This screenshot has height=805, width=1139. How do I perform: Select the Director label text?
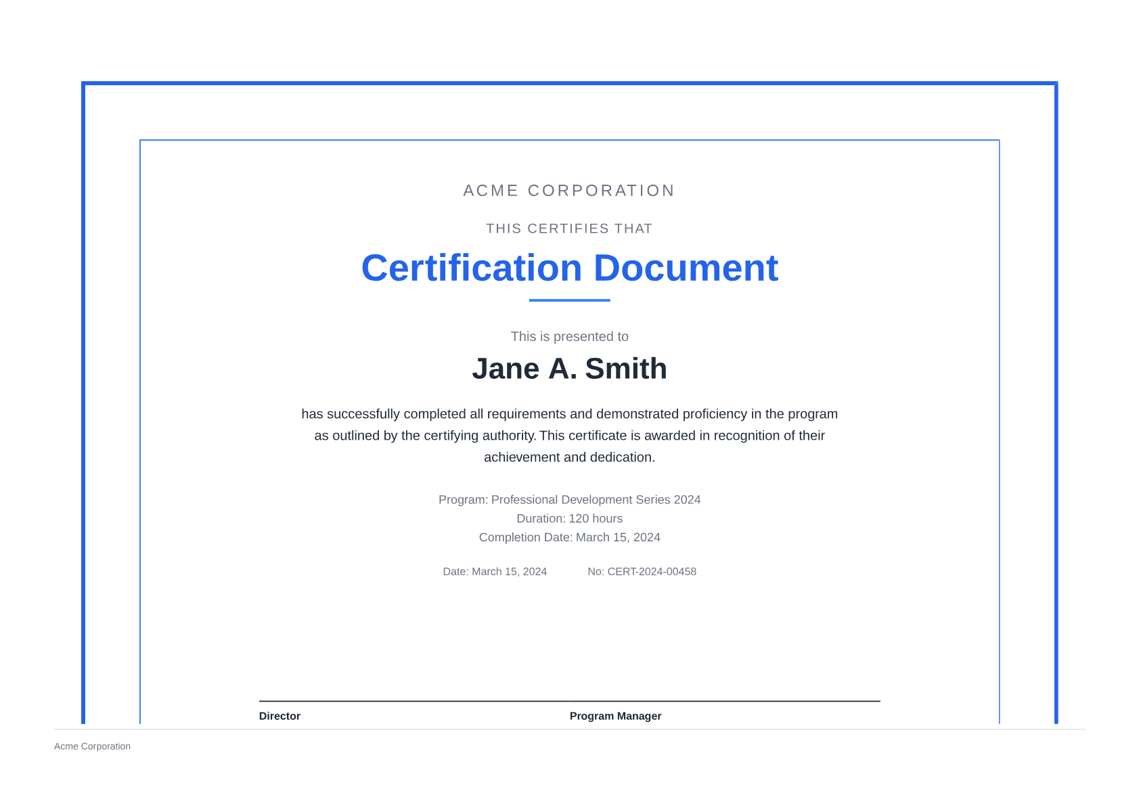[x=280, y=716]
